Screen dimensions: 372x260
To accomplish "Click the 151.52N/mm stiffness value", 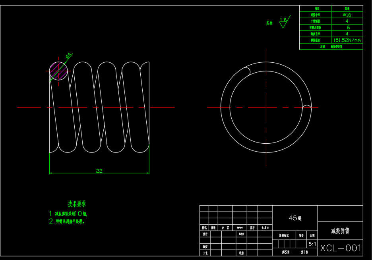I will coord(347,40).
